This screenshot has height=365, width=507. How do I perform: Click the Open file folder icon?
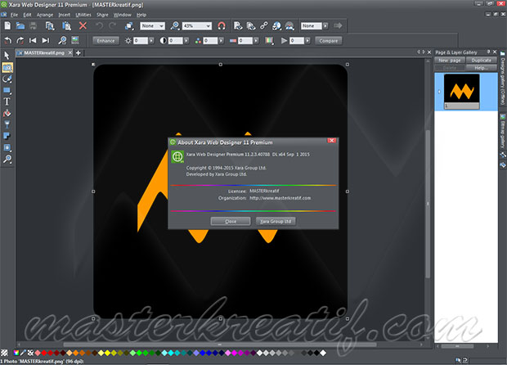click(20, 26)
